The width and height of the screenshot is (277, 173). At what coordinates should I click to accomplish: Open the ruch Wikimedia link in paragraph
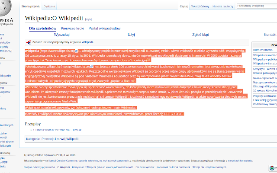pos(125,108)
